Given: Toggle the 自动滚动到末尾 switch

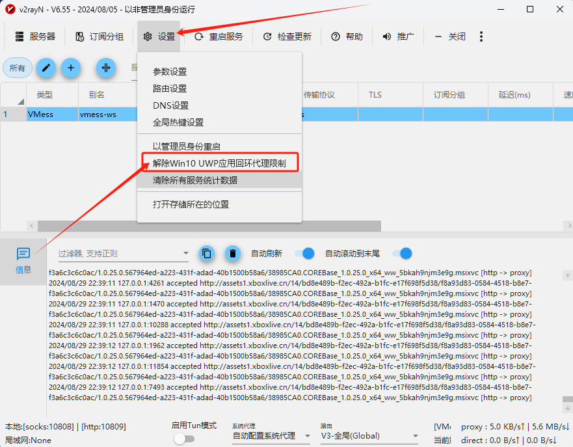Looking at the screenshot, I should click(403, 253).
